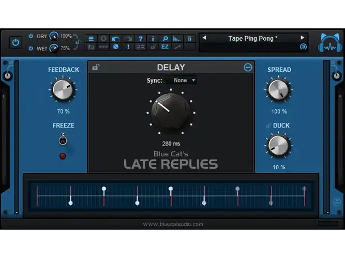Click the first upper tap handle in pattern

(104, 189)
